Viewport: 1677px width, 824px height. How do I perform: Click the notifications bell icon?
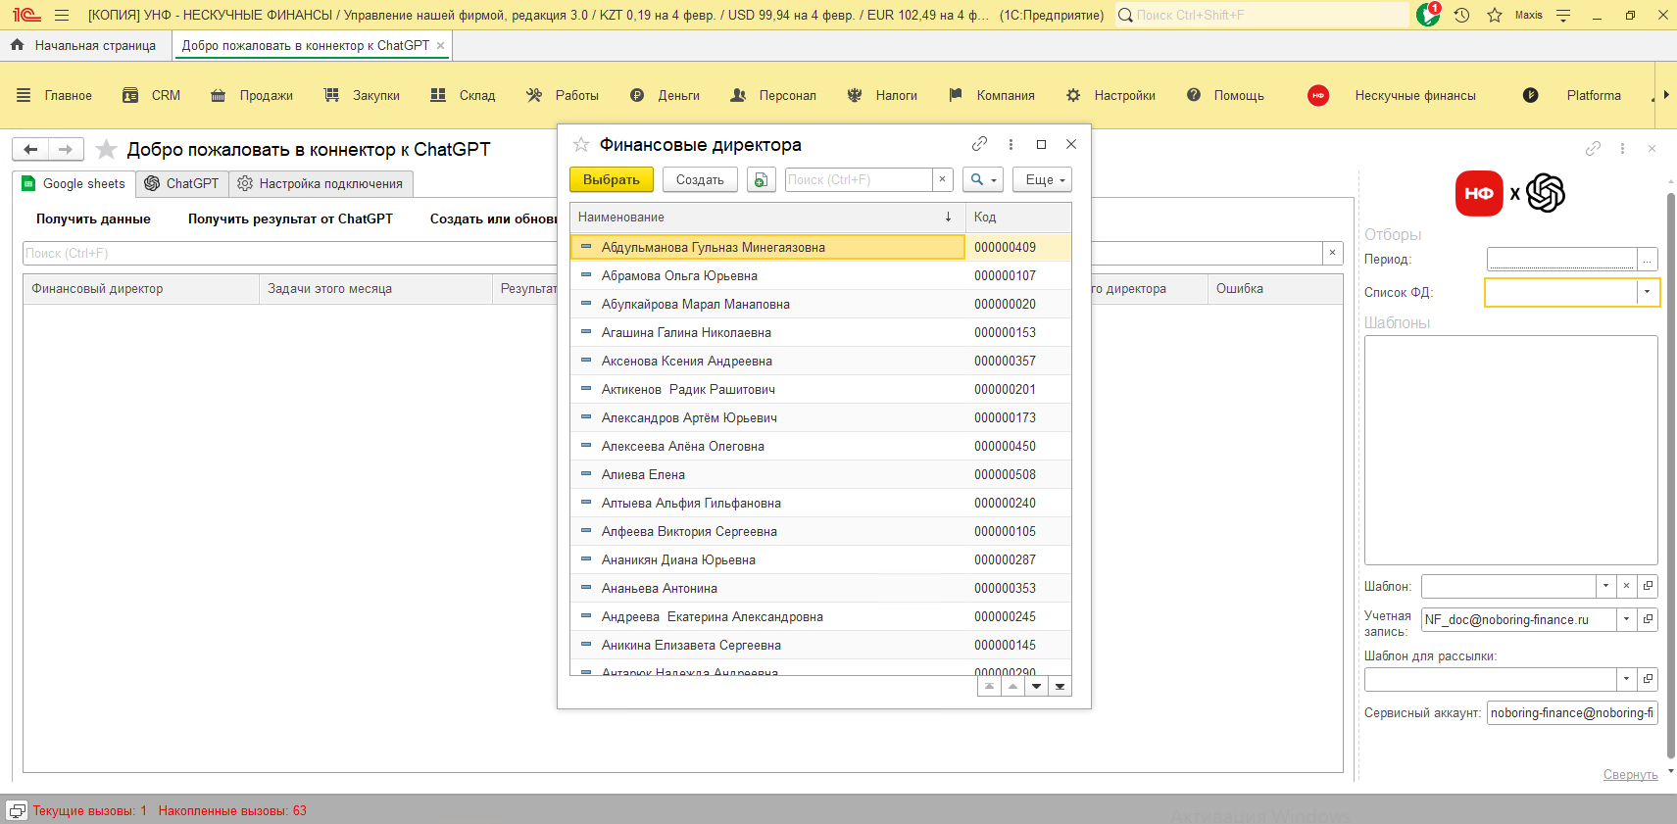1428,15
